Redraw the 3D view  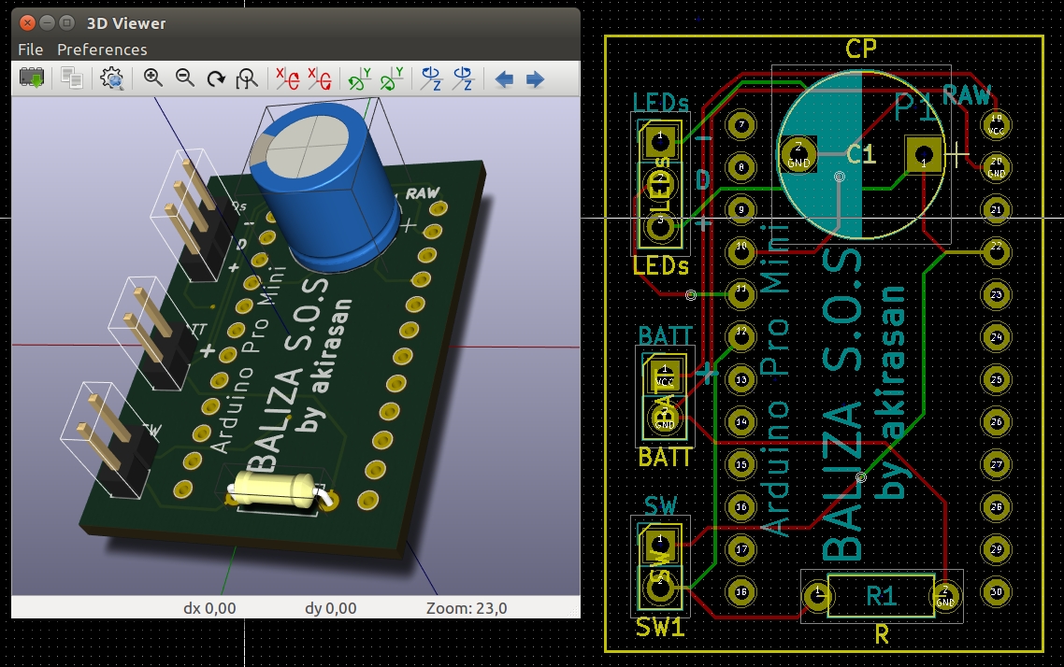point(216,78)
